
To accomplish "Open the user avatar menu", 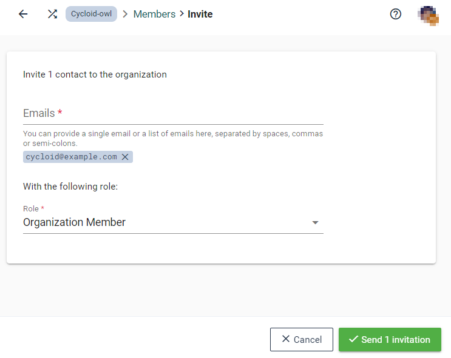I will (x=429, y=15).
